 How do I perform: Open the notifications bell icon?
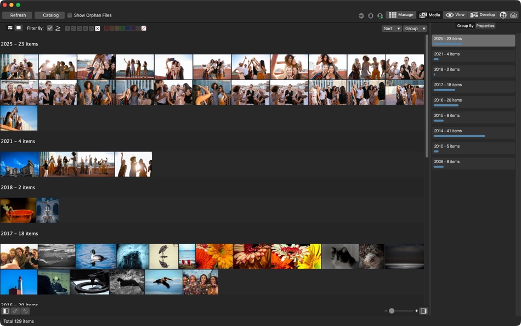(x=371, y=15)
